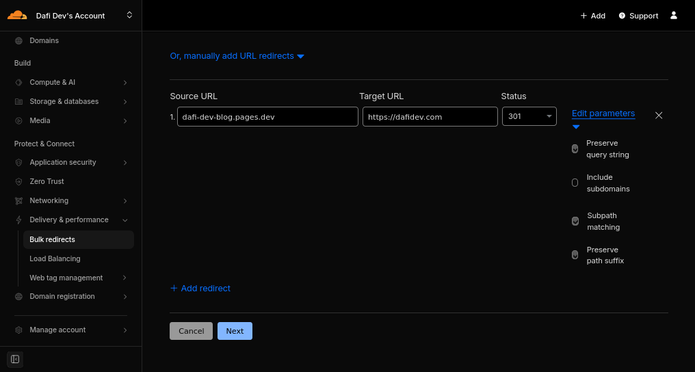Collapse Edit parameters triangle
Screen dimensions: 695x372
576,127
